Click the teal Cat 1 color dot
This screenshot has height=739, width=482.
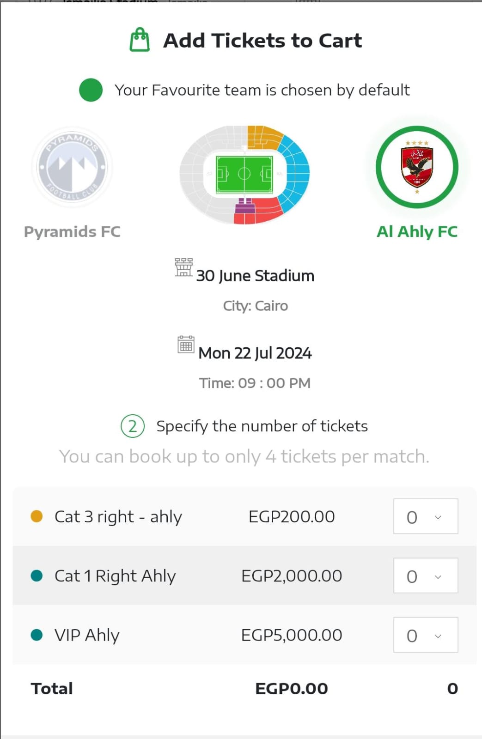[37, 575]
